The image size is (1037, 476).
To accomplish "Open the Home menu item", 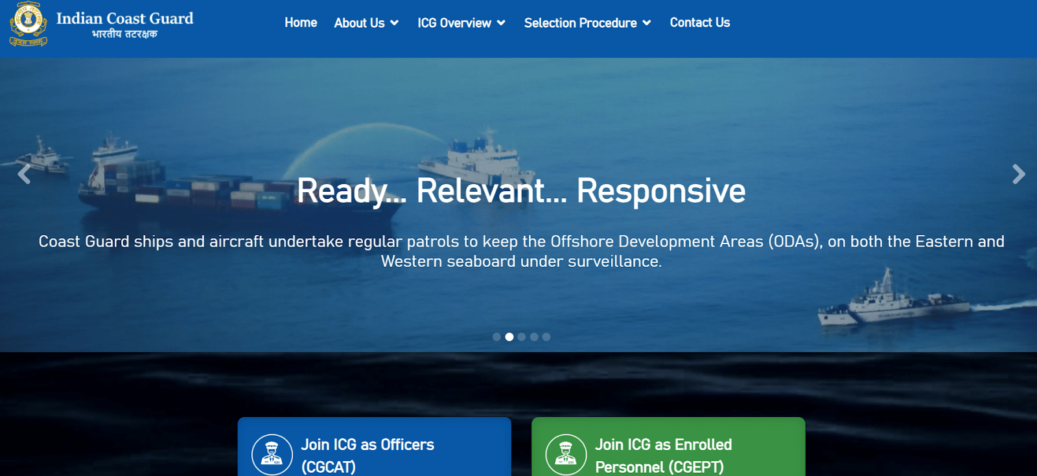I will (301, 23).
